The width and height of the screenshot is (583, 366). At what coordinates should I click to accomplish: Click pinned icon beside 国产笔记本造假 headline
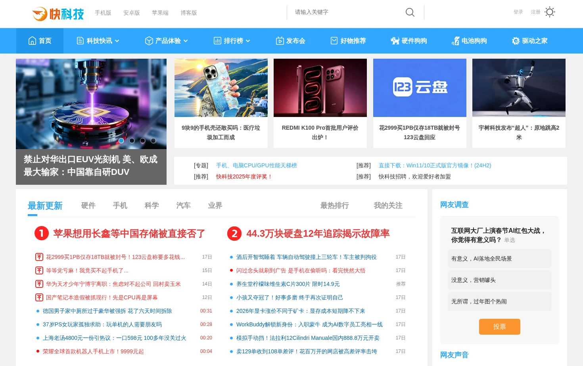pos(39,297)
